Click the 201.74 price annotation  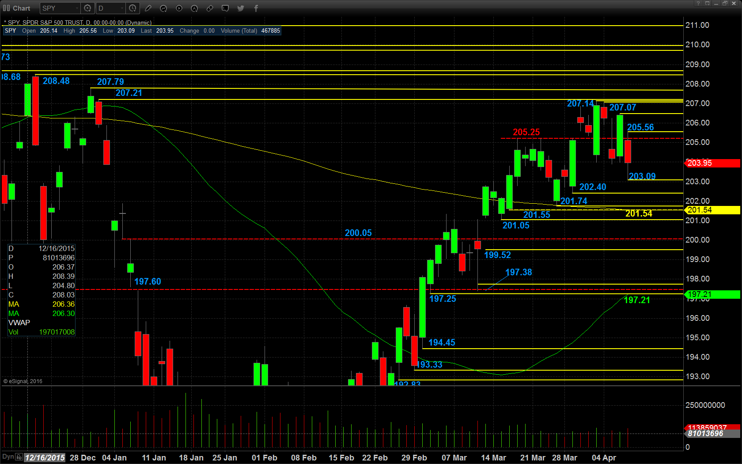[x=574, y=201]
